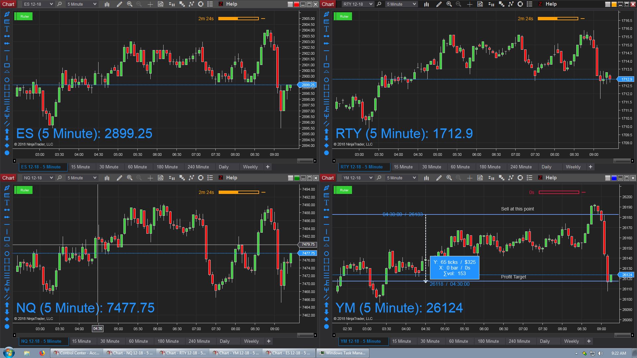Open Control Center from the Windows taskbar
This screenshot has height=358, width=637.
[x=77, y=353]
